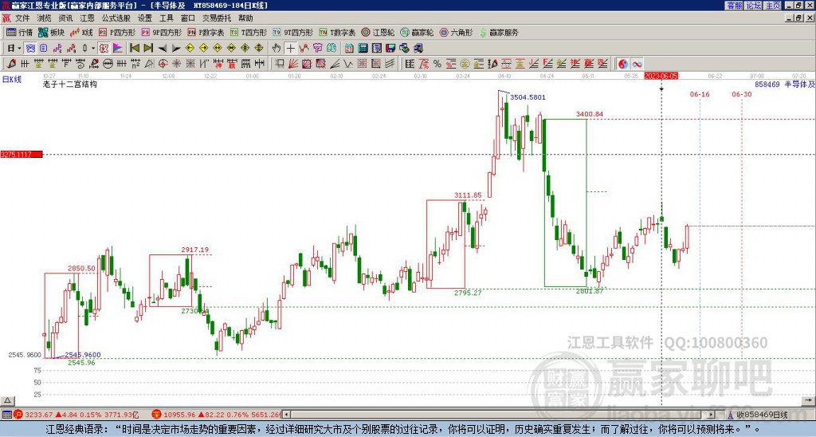Toggle the 权 rights adjustment button

[x=104, y=48]
